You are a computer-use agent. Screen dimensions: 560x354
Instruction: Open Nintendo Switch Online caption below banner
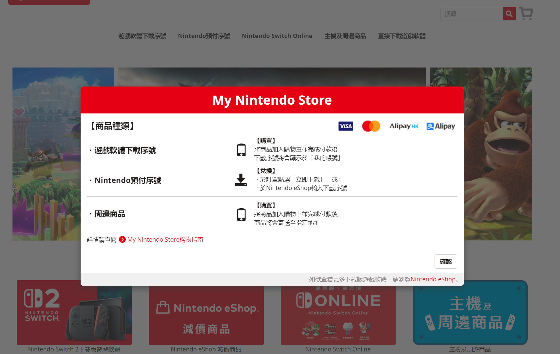tap(338, 349)
